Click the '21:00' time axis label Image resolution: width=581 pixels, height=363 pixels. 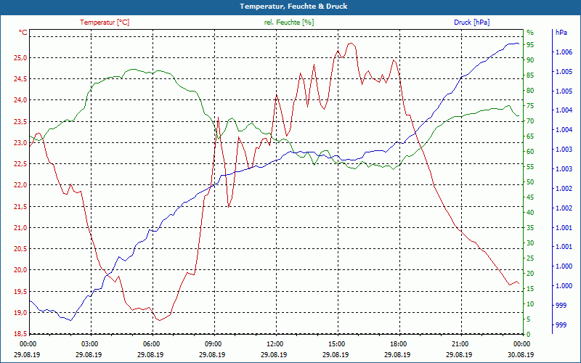tap(461, 343)
